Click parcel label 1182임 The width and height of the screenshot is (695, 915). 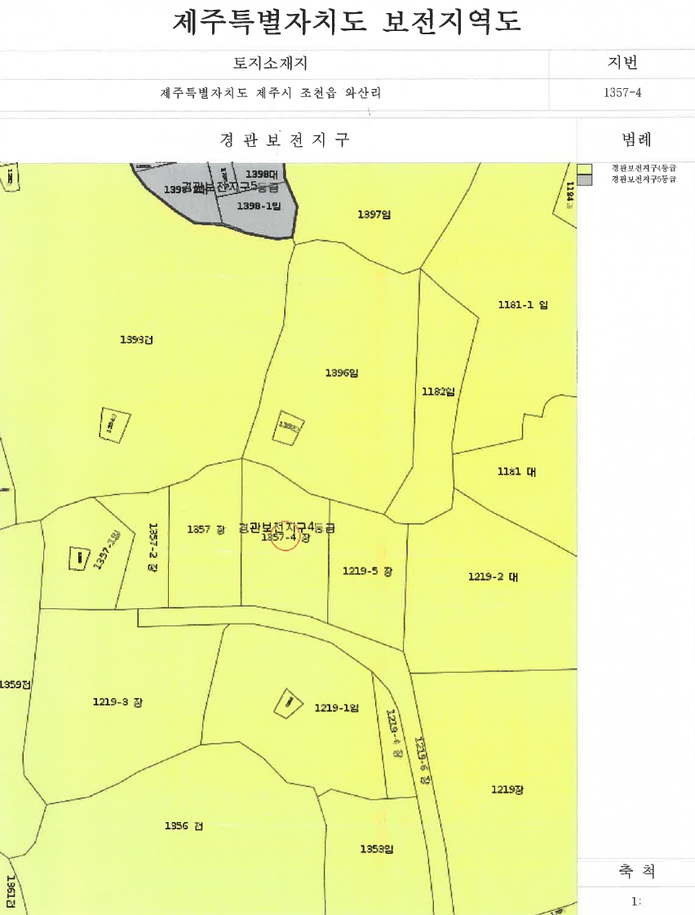point(438,391)
